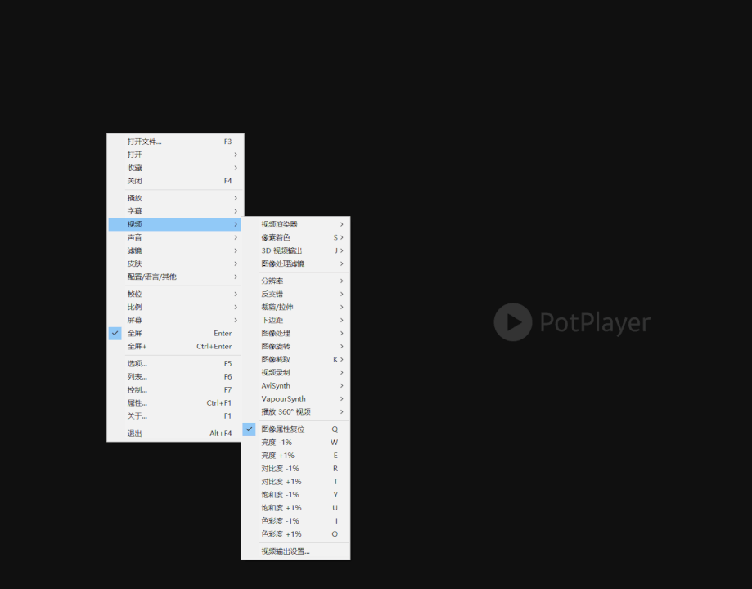Click the highlighted 视频 menu item
The image size is (752, 589).
coord(176,224)
